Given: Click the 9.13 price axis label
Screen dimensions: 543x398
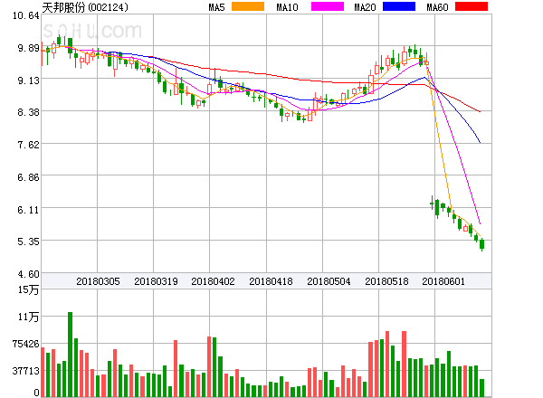Looking at the screenshot, I should 28,81.
